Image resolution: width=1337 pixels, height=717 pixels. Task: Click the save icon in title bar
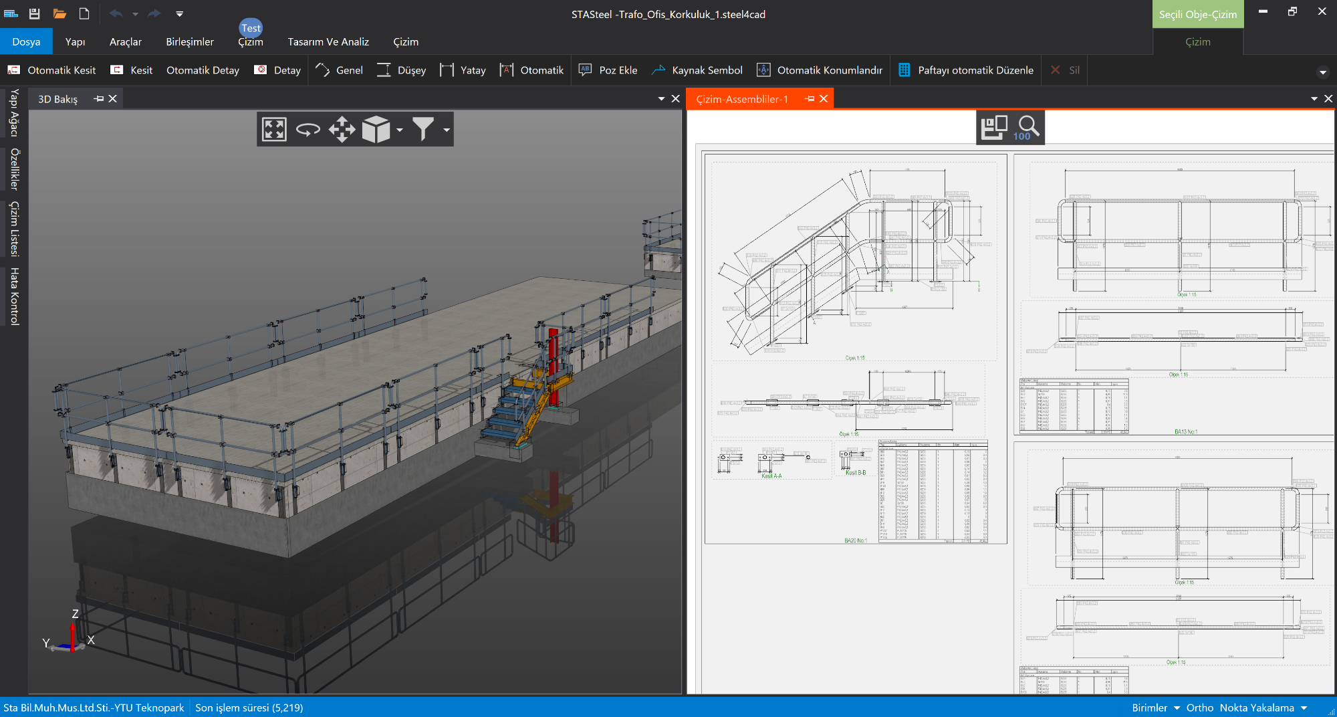click(35, 13)
